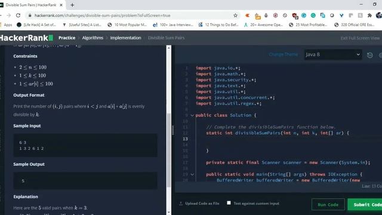Click the blue V extension icon
This screenshot has height=215, width=382.
coord(341,16)
